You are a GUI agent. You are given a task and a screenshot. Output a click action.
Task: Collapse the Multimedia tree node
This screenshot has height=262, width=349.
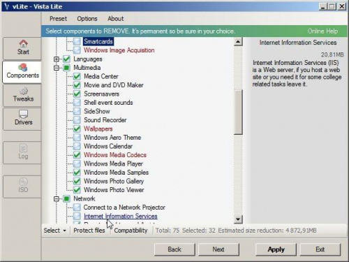point(57,68)
